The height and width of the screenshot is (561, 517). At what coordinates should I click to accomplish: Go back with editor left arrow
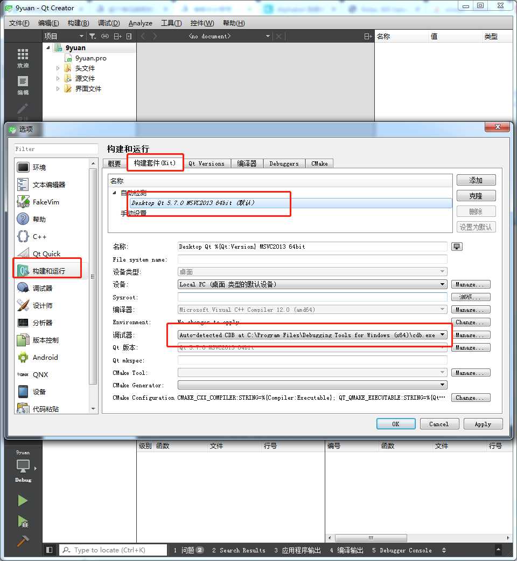143,36
